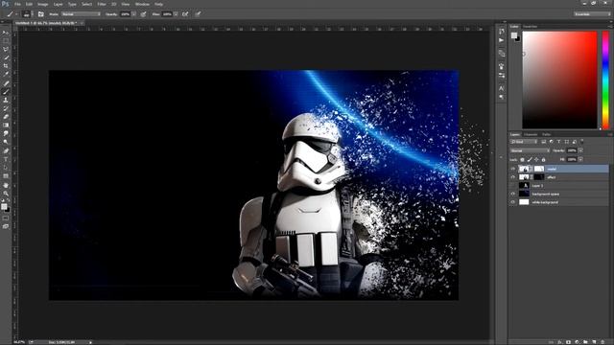Select the Dodge tool

pyautogui.click(x=6, y=142)
